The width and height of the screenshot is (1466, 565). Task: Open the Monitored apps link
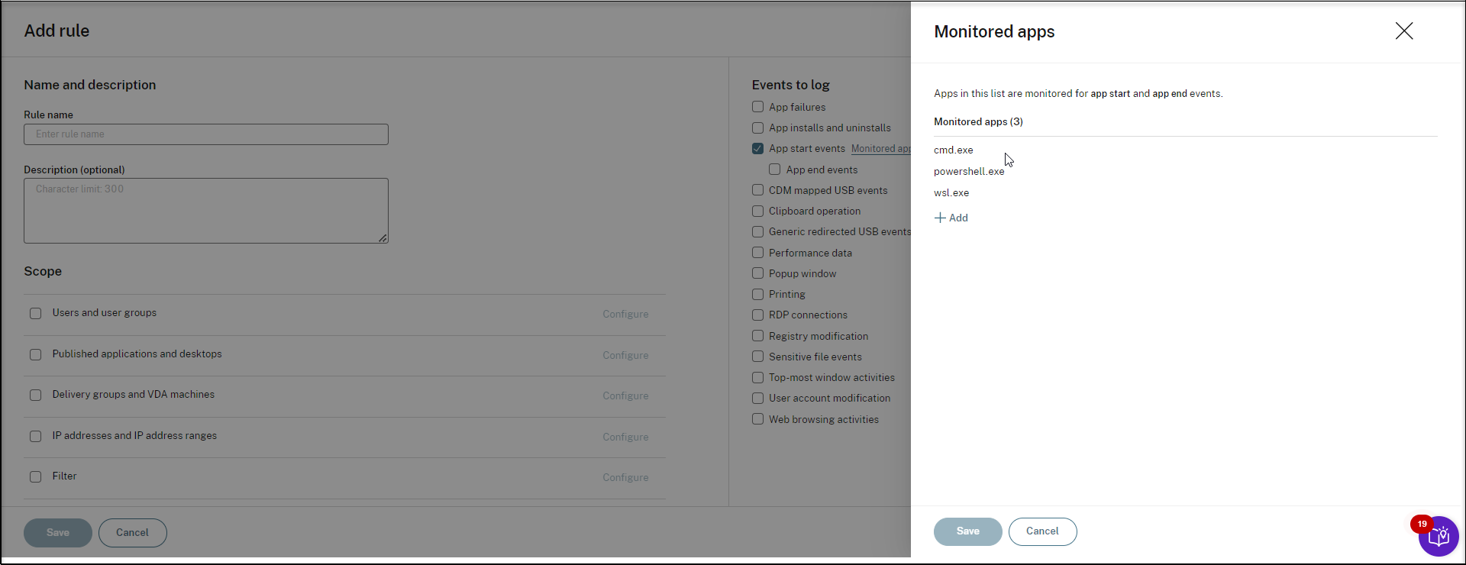coord(880,149)
